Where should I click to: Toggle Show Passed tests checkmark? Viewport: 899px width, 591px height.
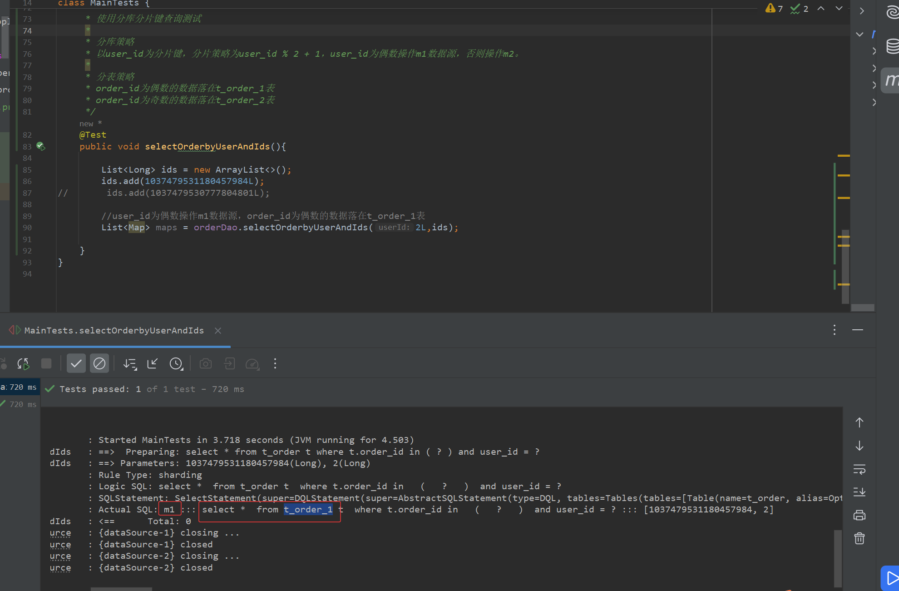[76, 363]
